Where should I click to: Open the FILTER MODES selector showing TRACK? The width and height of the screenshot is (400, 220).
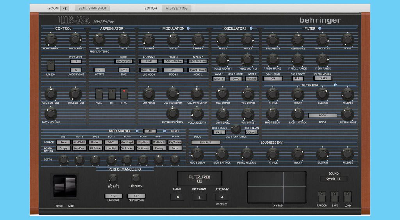[x=323, y=78]
